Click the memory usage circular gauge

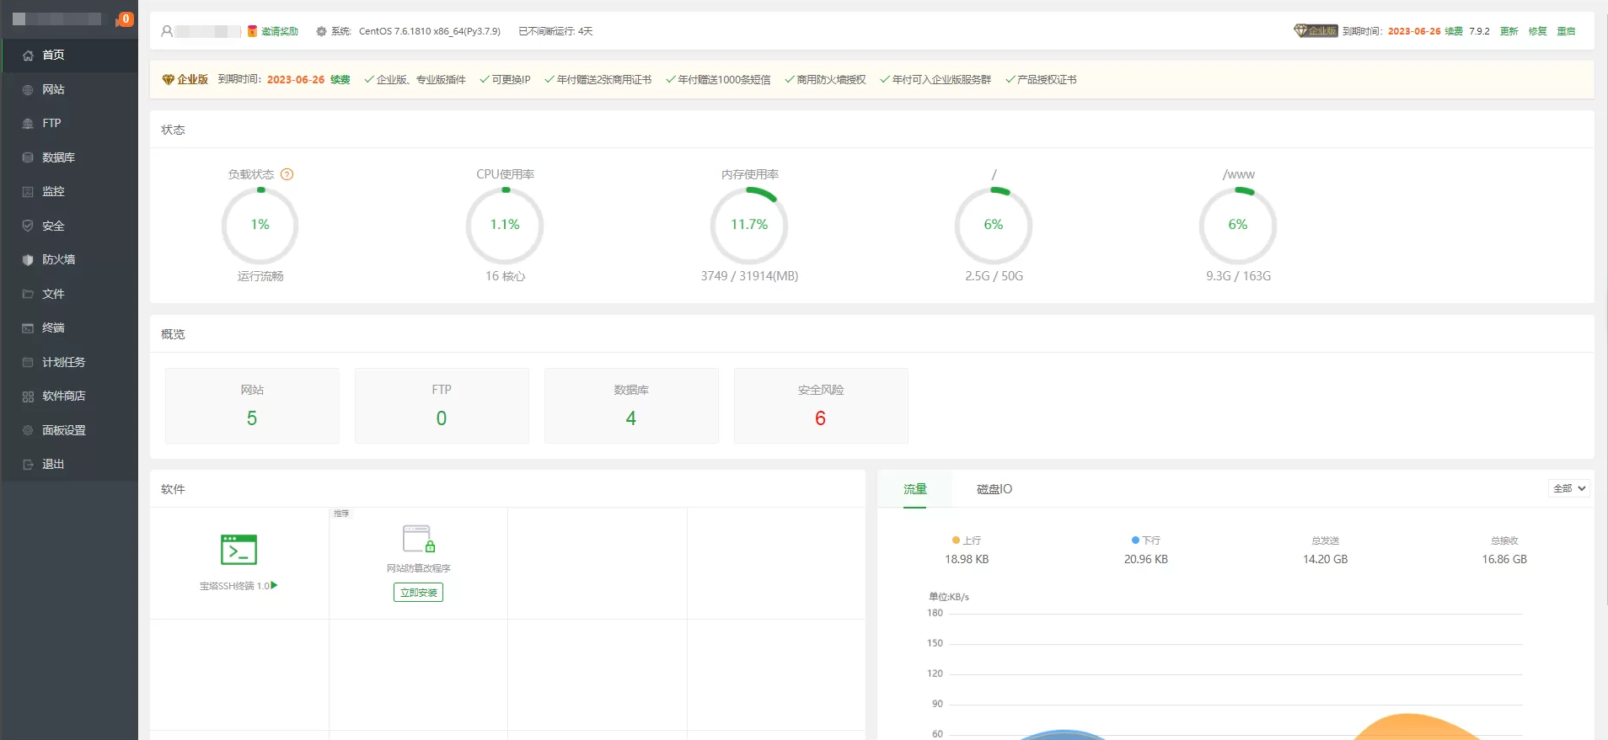[x=748, y=225]
